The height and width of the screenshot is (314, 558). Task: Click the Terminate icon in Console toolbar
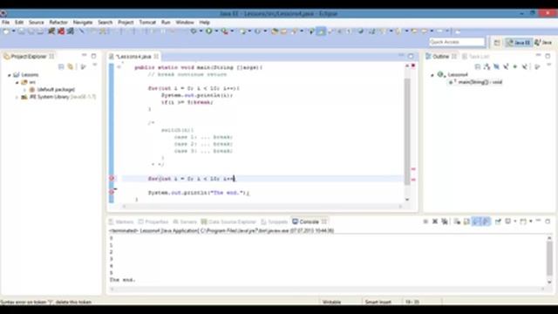[x=425, y=222]
